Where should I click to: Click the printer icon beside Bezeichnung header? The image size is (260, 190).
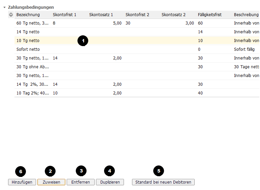click(11, 15)
